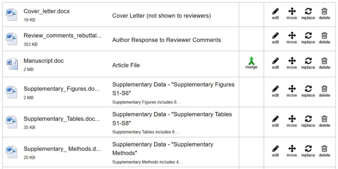The height and width of the screenshot is (169, 338).
Task: Replace the Review_comments_rebuttal file
Action: (x=308, y=38)
